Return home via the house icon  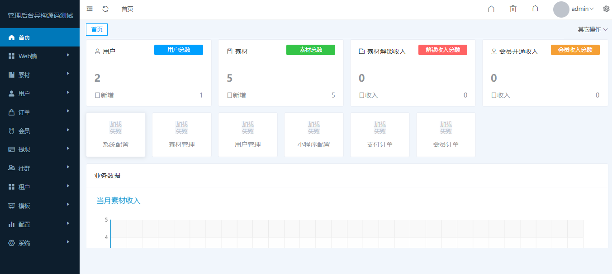click(x=491, y=9)
